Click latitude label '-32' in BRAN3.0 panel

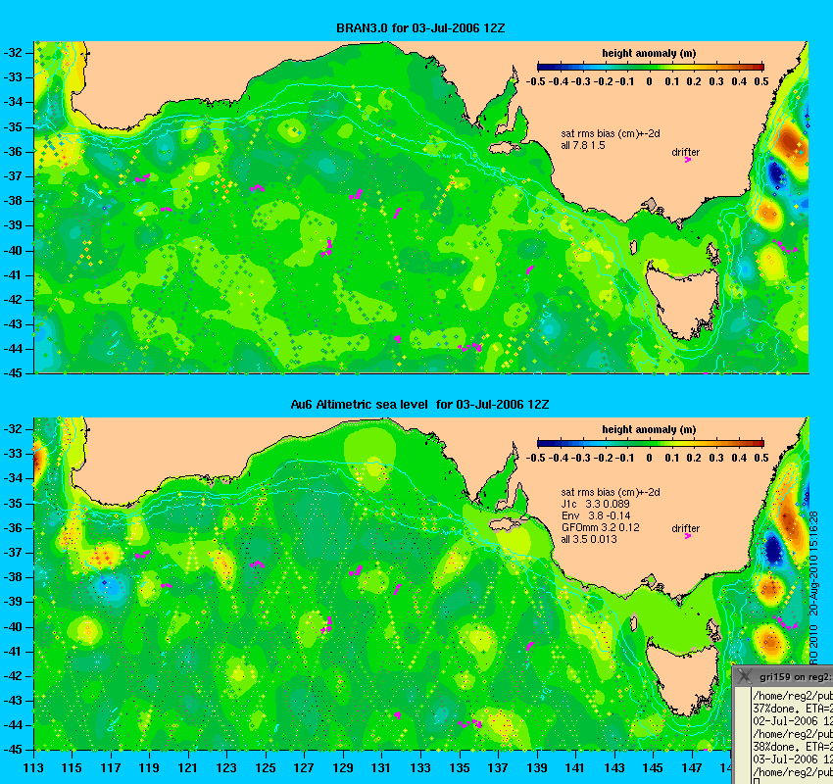coord(13,53)
